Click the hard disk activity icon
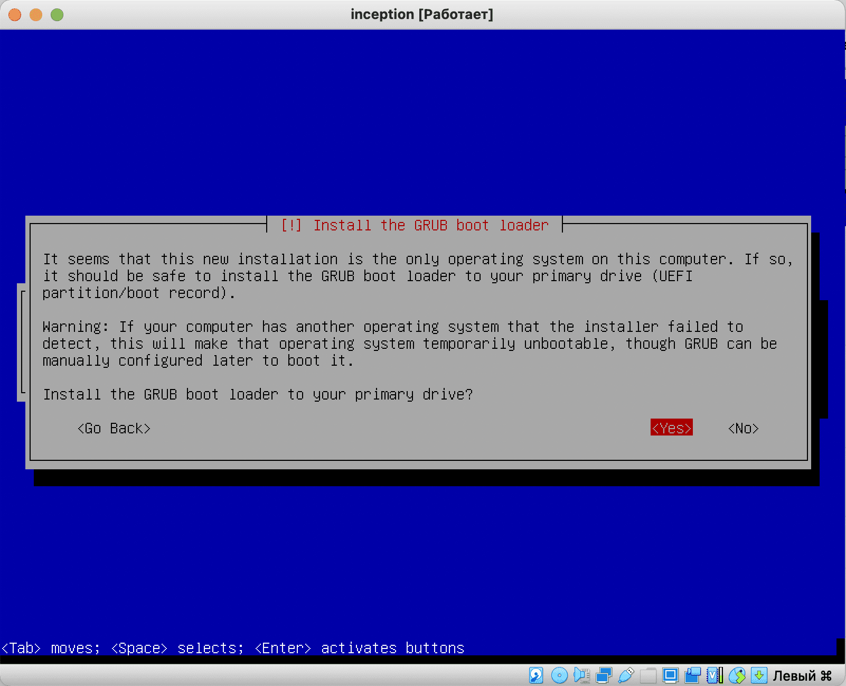The height and width of the screenshot is (686, 846). click(x=536, y=675)
